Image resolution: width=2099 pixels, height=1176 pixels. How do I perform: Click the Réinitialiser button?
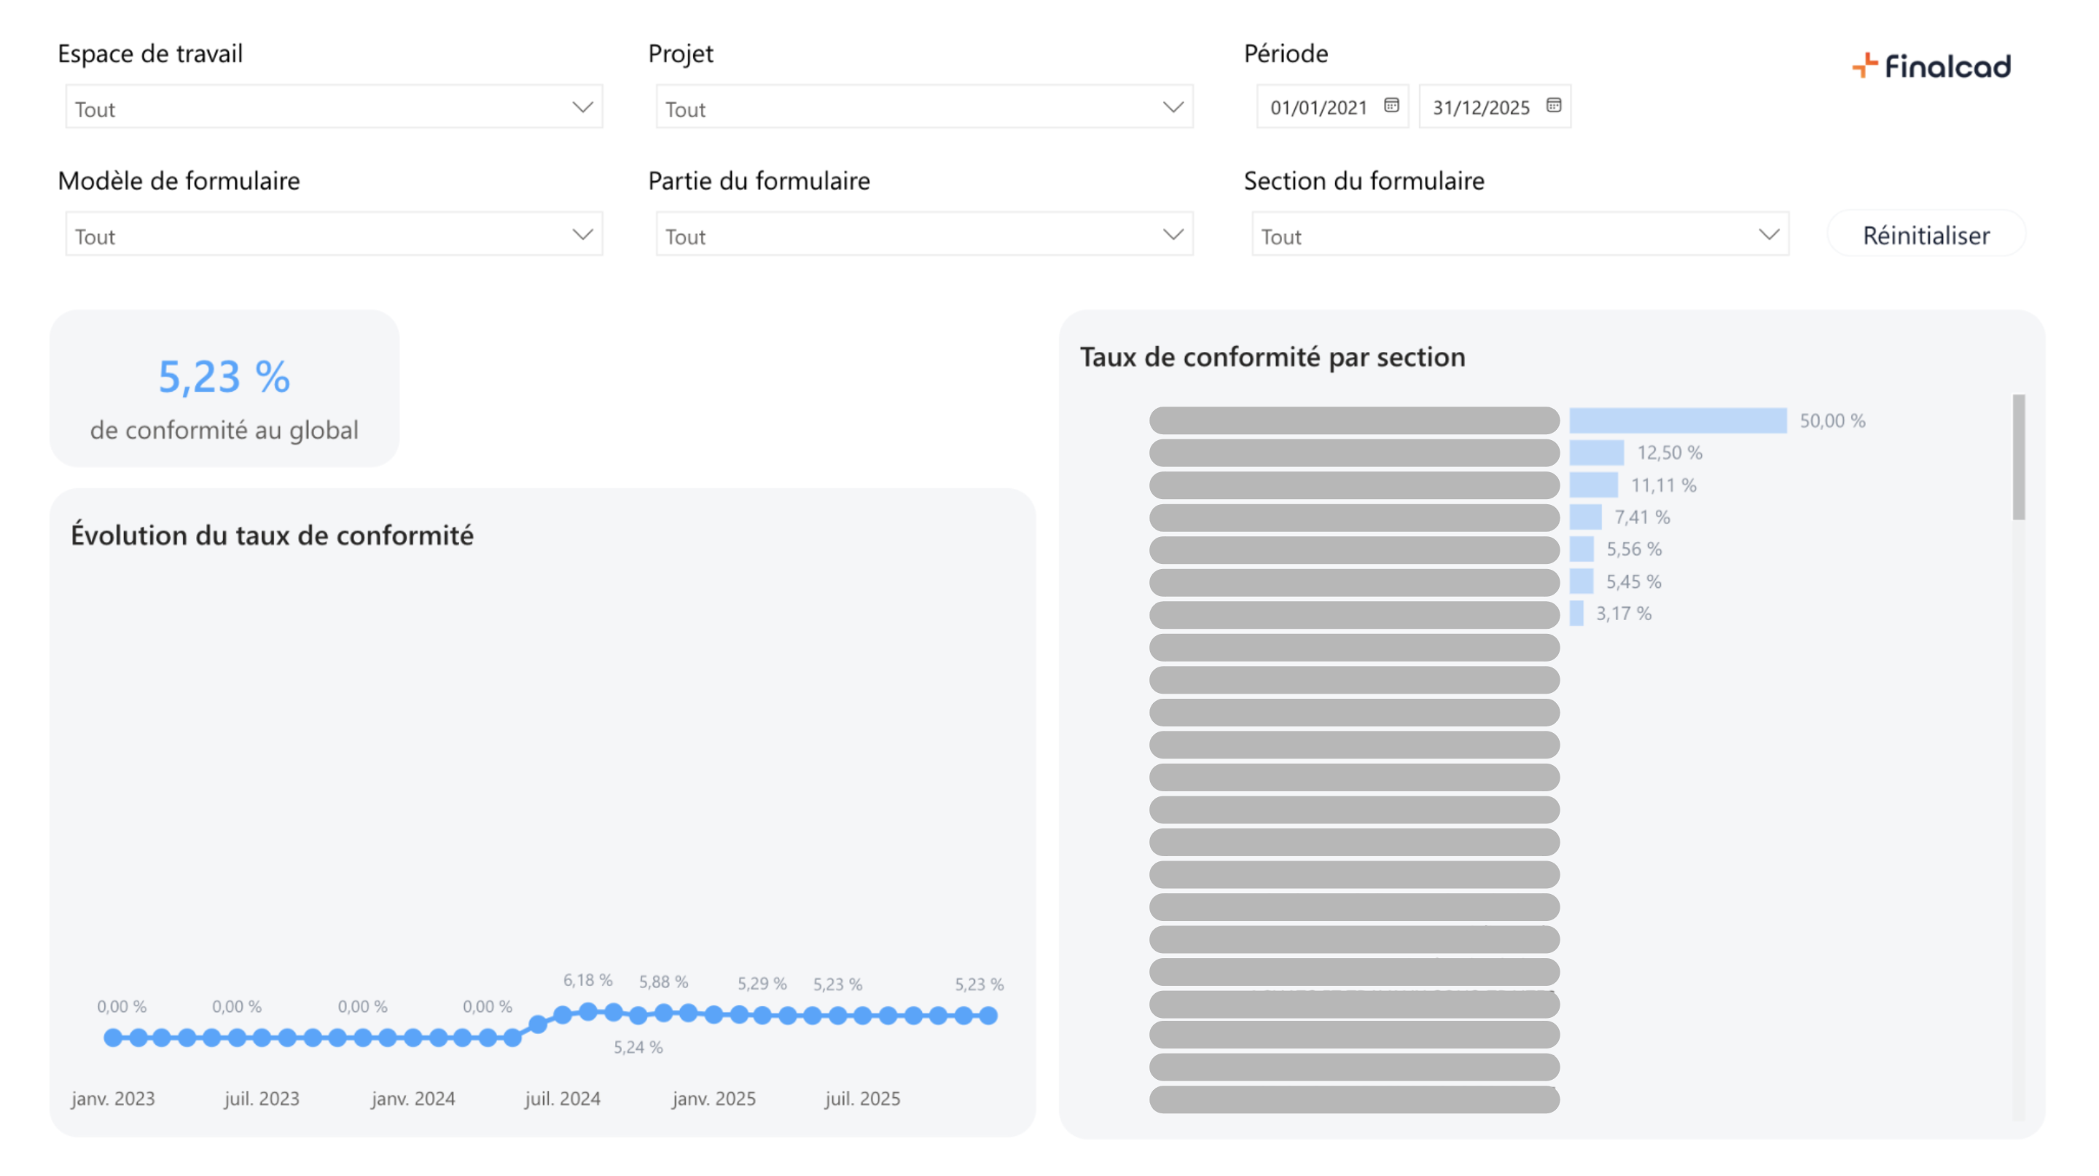[x=1926, y=235]
